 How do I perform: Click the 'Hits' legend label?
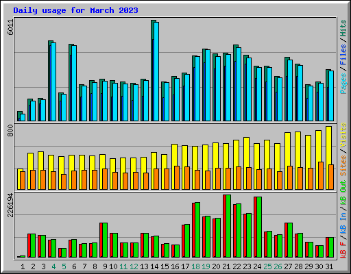click(x=343, y=28)
